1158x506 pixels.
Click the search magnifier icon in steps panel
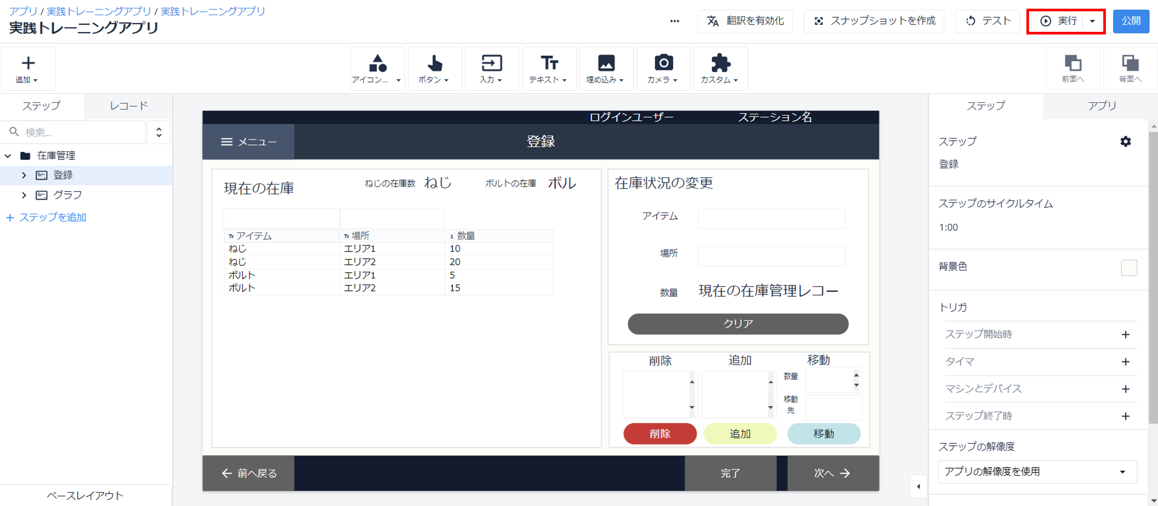(14, 132)
